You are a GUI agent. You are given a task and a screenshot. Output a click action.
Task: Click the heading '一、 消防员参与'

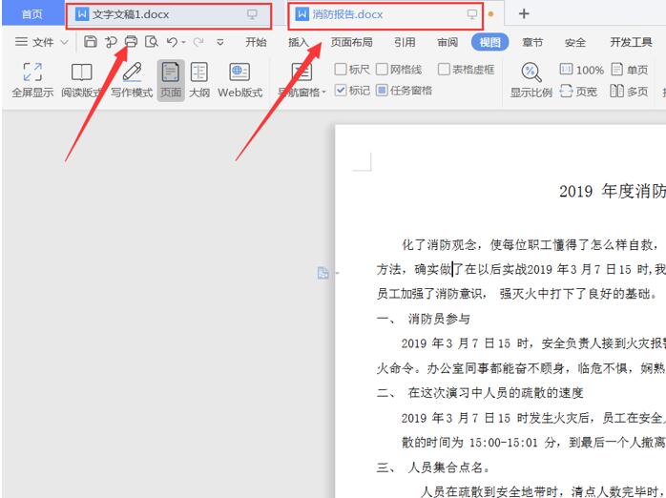[x=423, y=319]
